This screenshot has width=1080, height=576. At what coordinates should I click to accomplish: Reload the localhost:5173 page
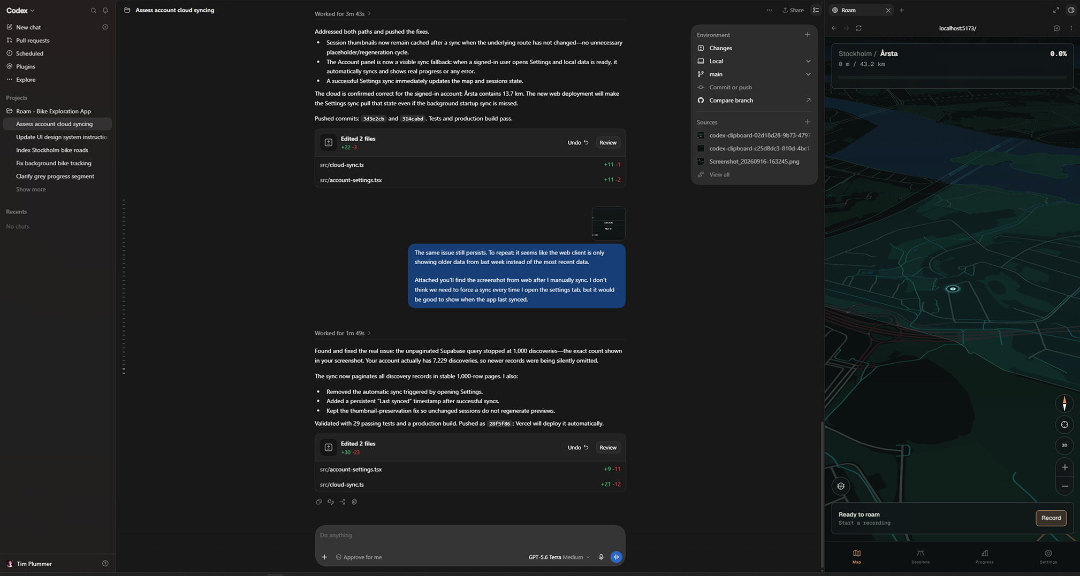(x=858, y=28)
